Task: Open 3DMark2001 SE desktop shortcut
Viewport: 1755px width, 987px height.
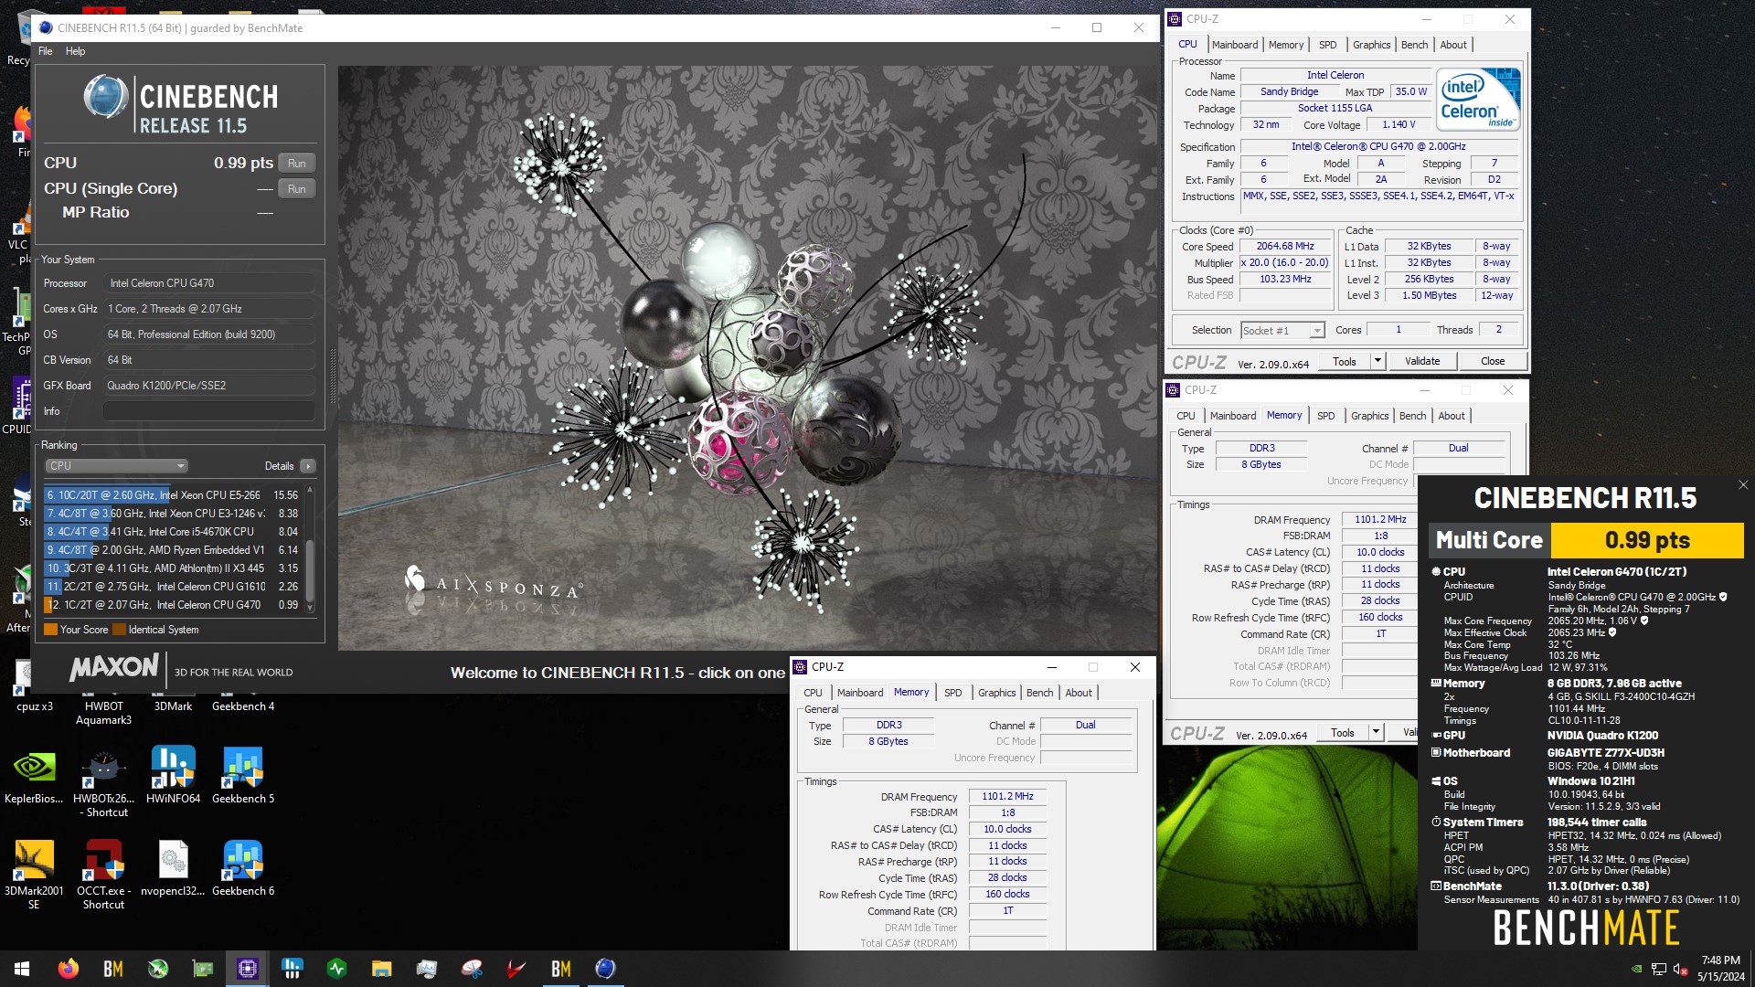Action: pos(34,875)
